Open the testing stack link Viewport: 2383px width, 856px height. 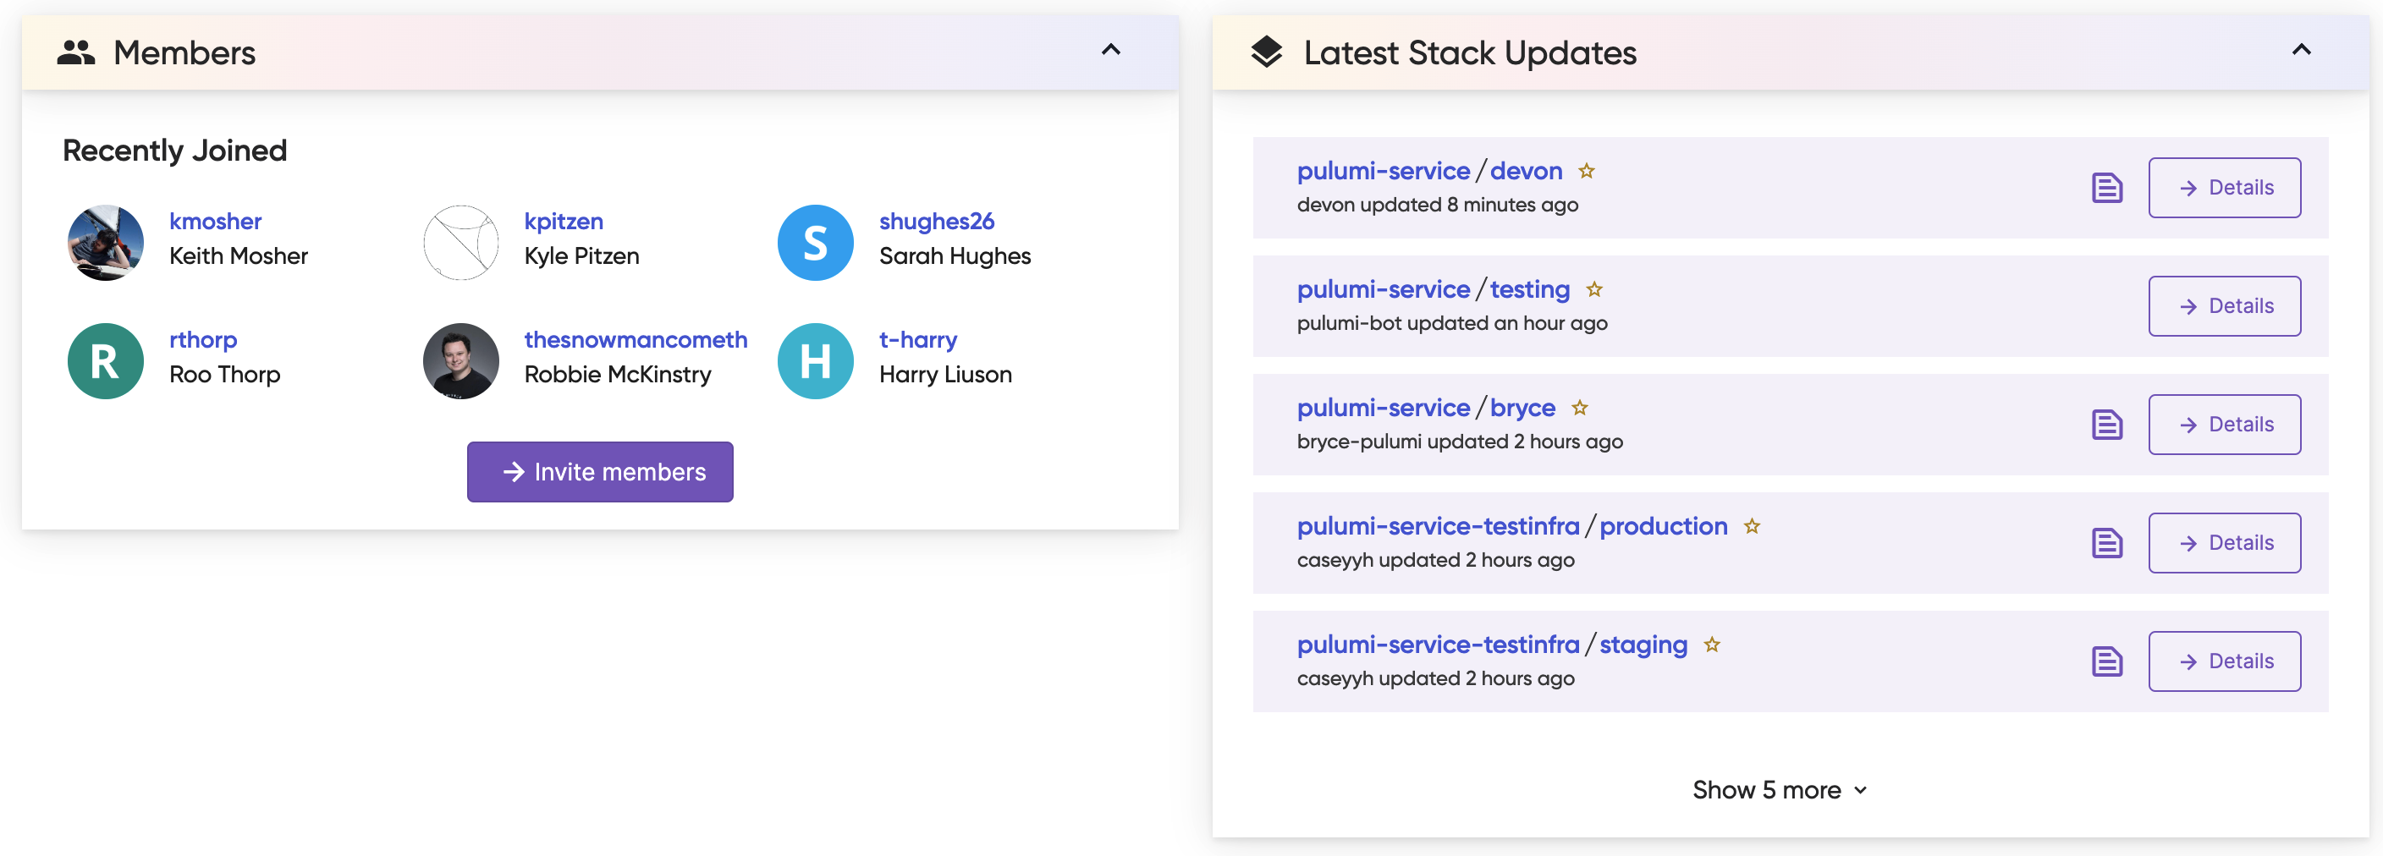tap(1529, 289)
